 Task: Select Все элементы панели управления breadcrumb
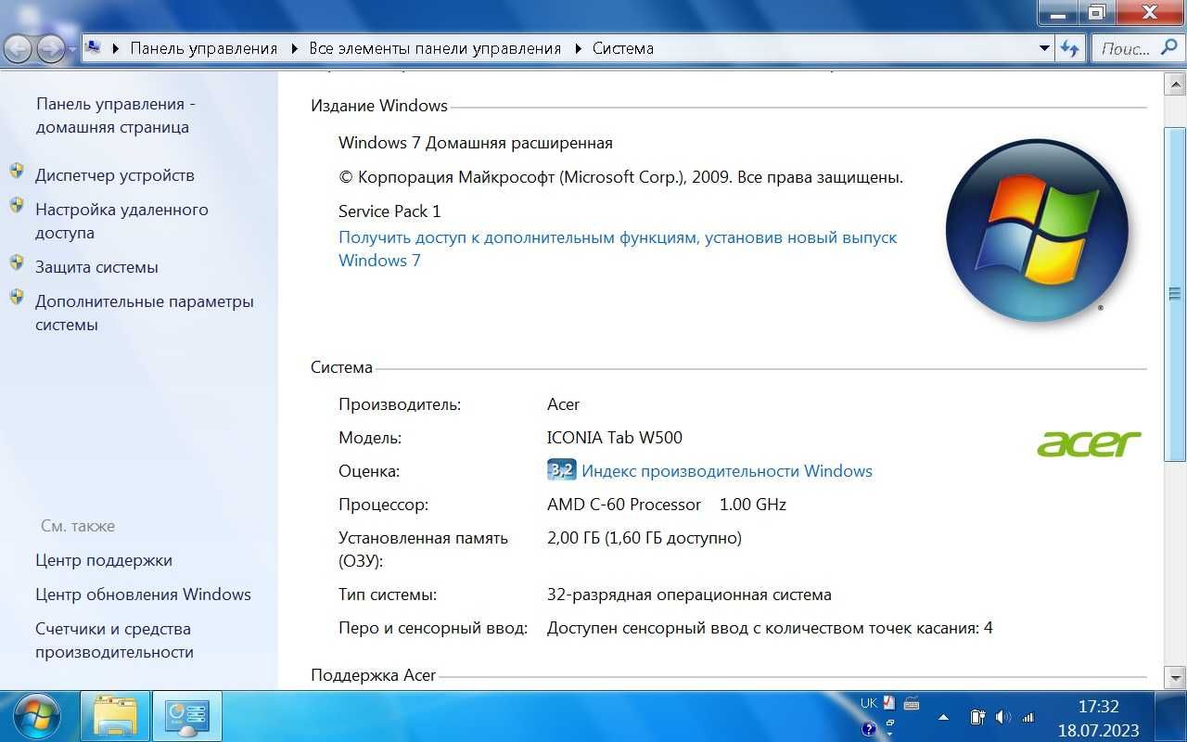point(435,48)
